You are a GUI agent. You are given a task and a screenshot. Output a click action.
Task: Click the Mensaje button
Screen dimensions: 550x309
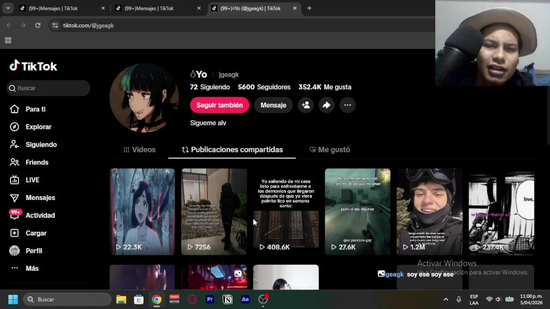273,105
